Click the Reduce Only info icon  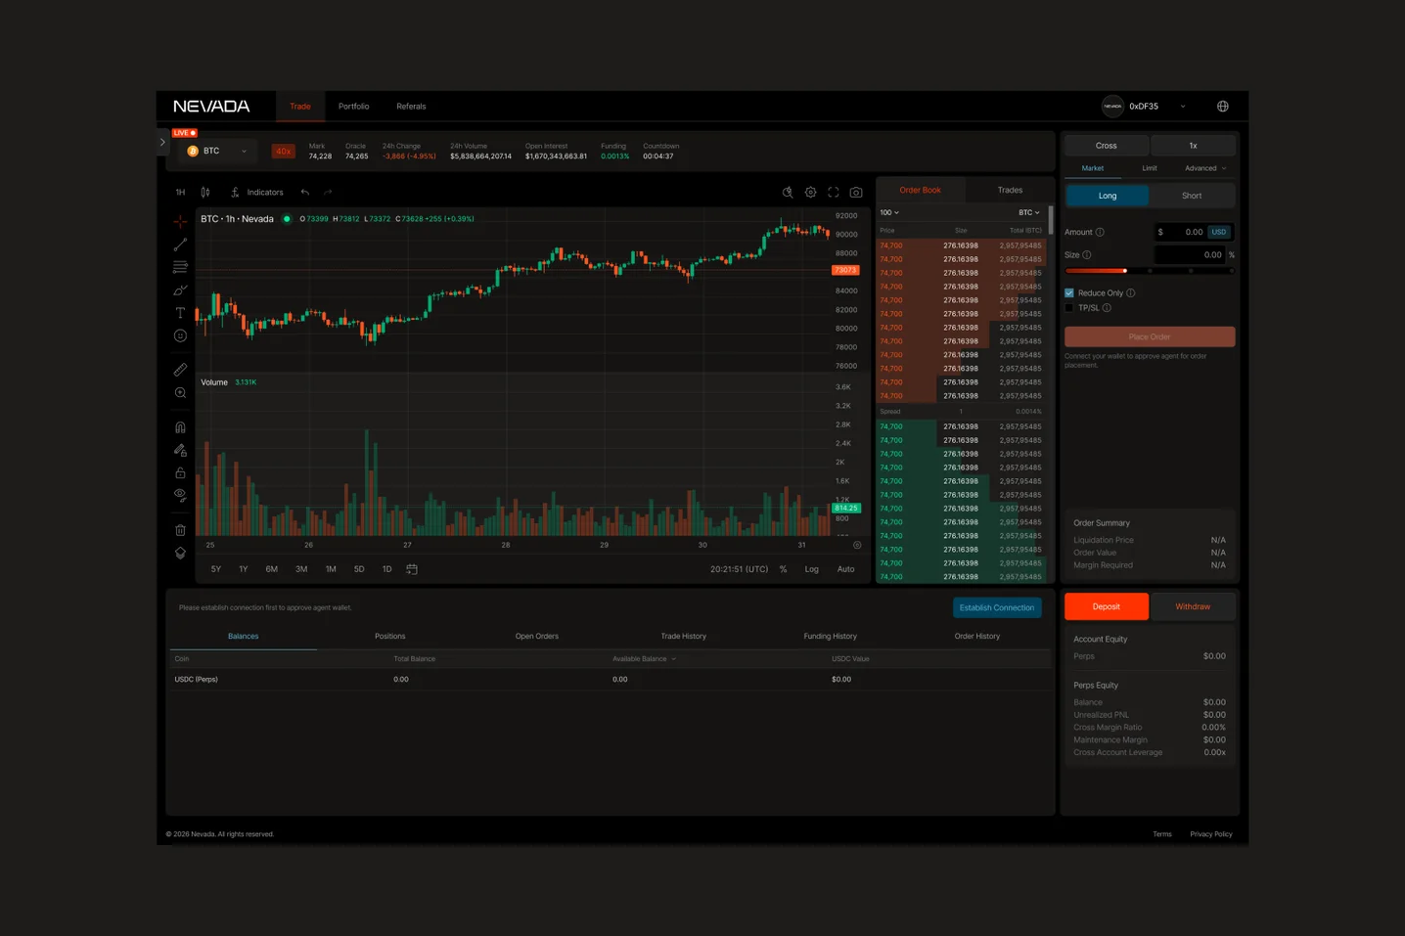[x=1131, y=293]
